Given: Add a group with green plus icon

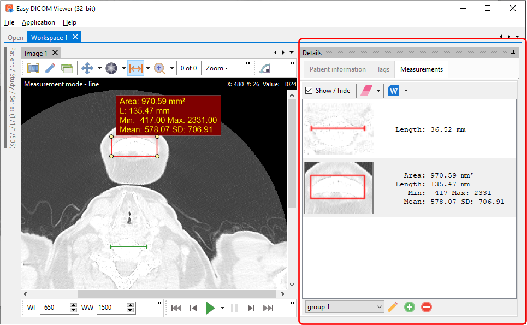Looking at the screenshot, I should tap(410, 307).
